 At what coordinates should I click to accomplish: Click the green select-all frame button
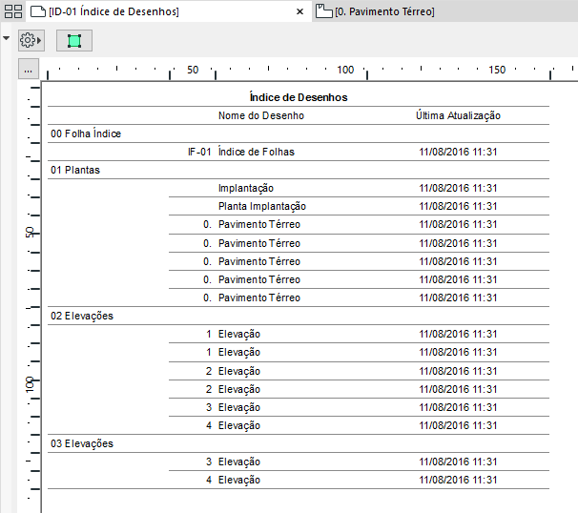[x=74, y=41]
